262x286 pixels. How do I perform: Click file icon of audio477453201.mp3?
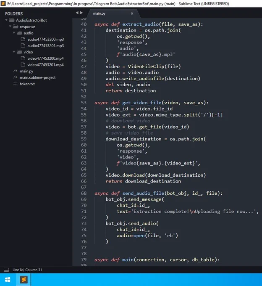click(23, 45)
